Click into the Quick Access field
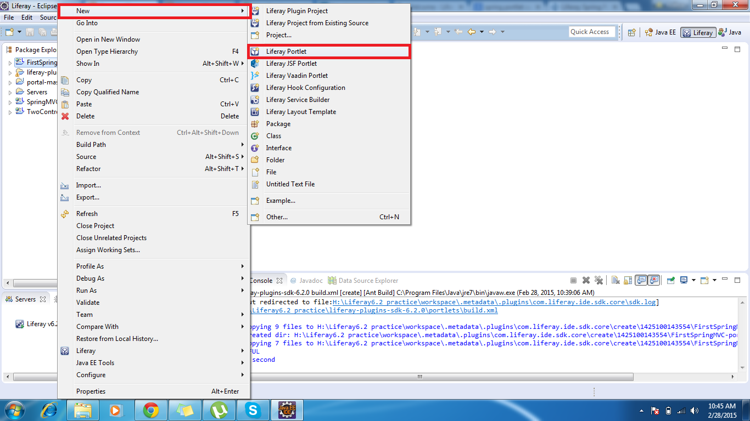The width and height of the screenshot is (750, 421). pos(591,32)
